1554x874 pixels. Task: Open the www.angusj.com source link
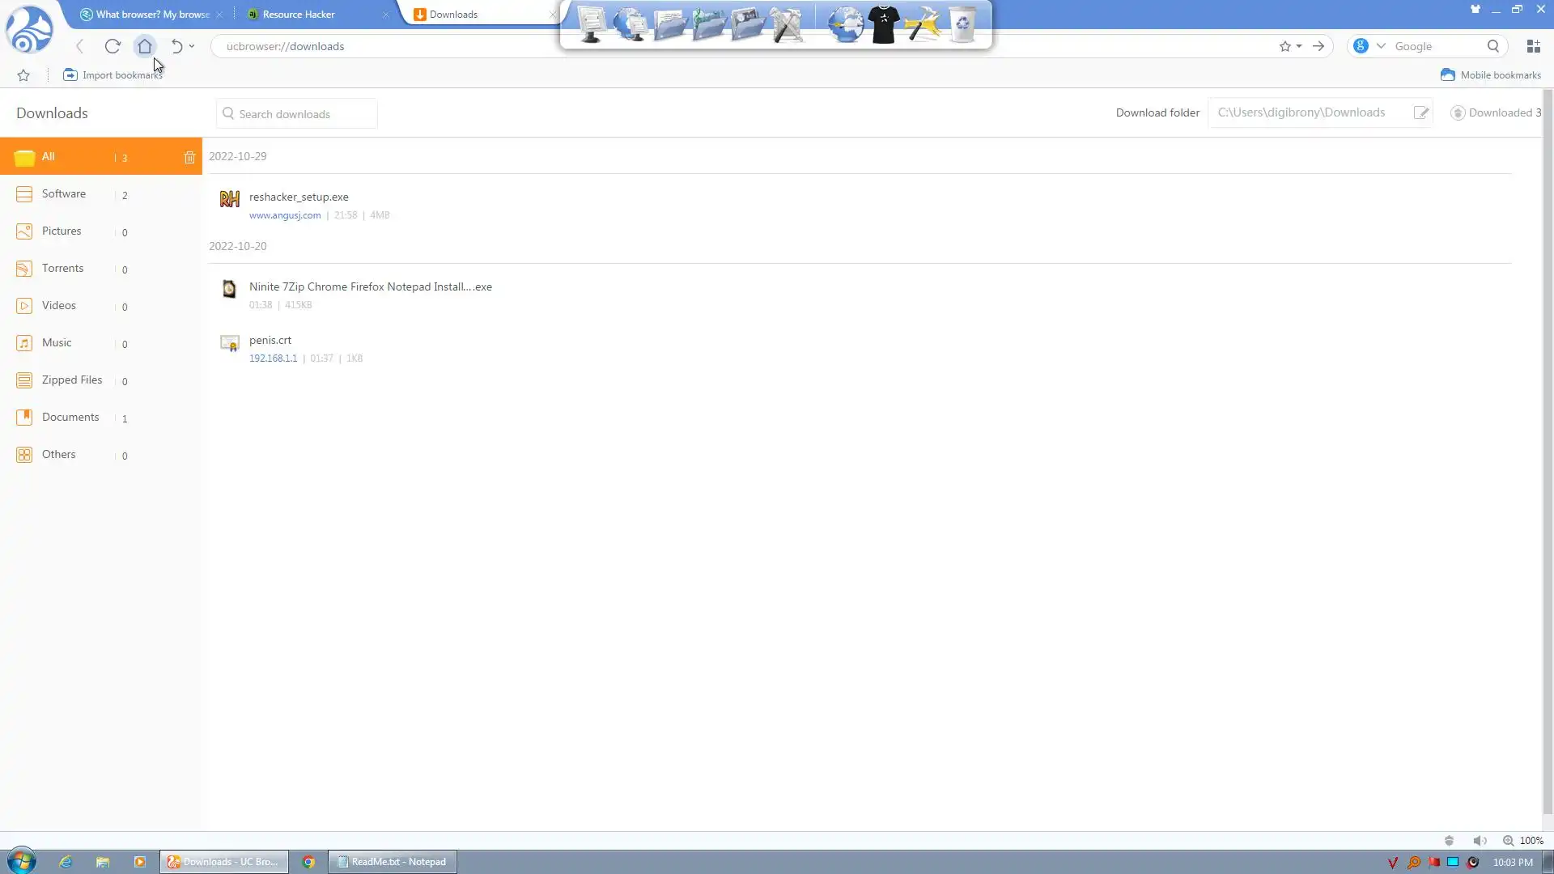tap(285, 215)
